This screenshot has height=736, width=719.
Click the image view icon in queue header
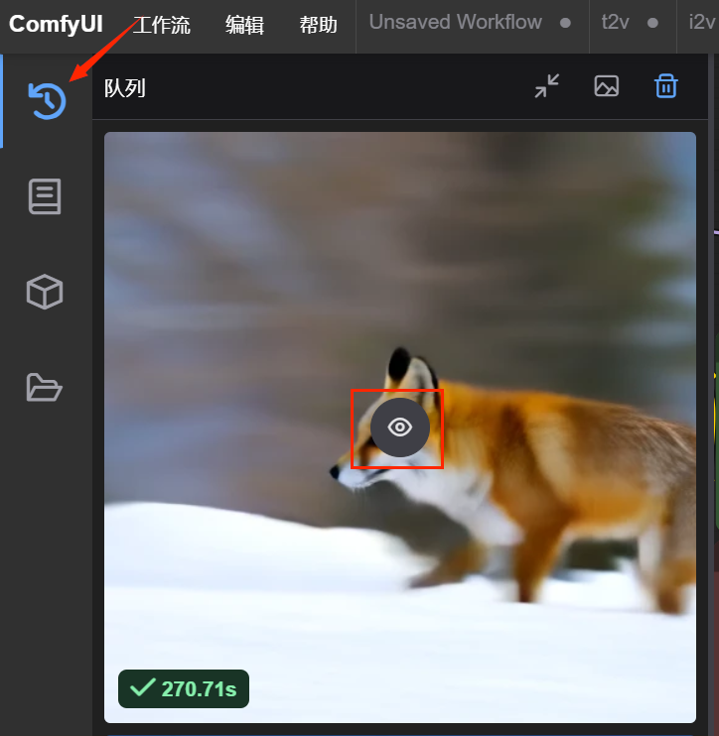pyautogui.click(x=606, y=86)
